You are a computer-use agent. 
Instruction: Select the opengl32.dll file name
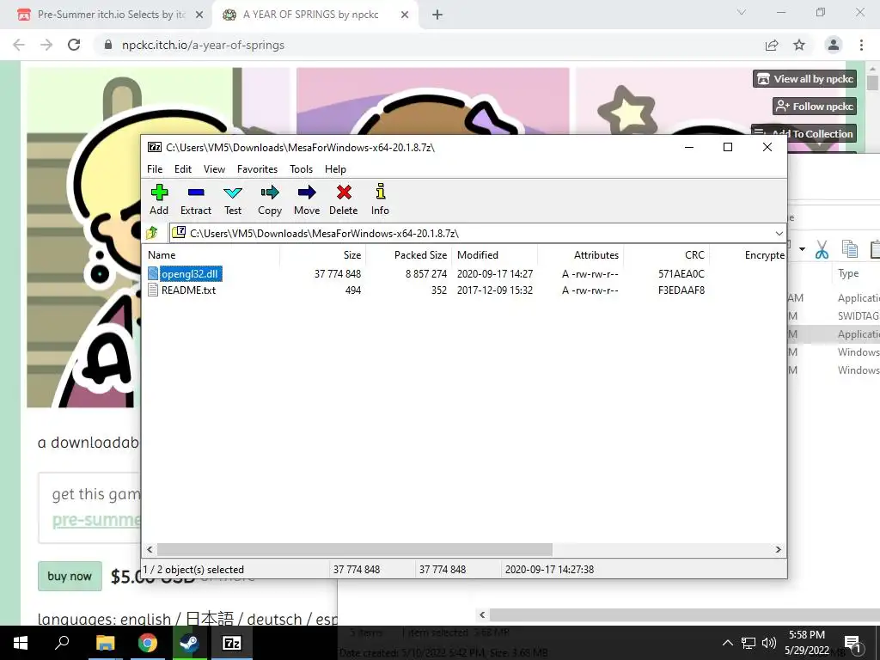coord(190,274)
